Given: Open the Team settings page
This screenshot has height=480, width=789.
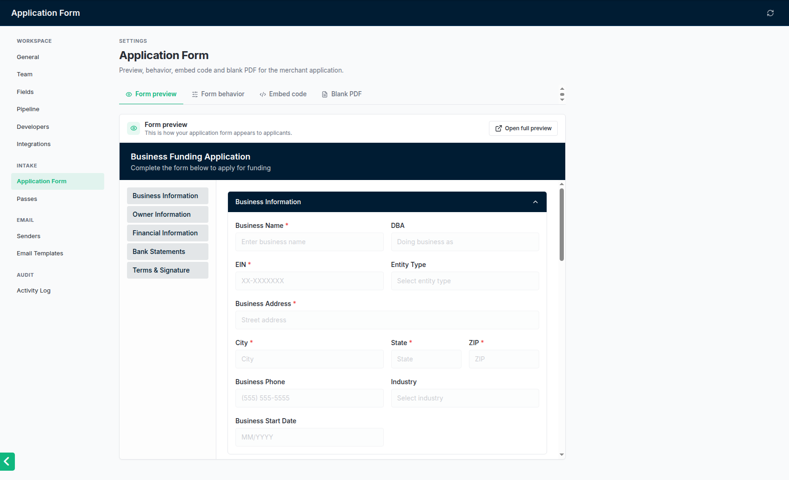Looking at the screenshot, I should click(x=58, y=74).
